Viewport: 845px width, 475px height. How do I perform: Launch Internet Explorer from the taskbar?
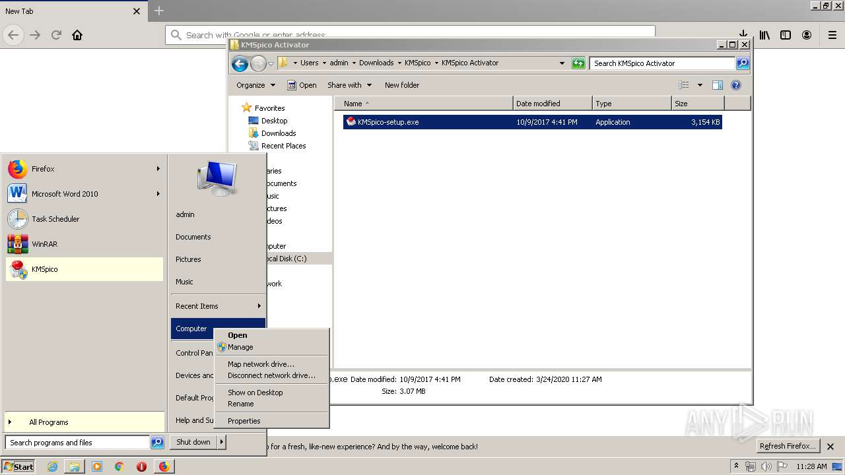pos(52,466)
